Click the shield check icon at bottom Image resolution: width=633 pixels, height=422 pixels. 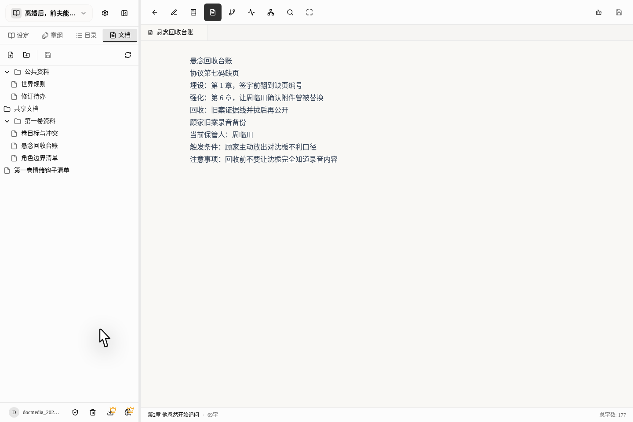click(75, 412)
